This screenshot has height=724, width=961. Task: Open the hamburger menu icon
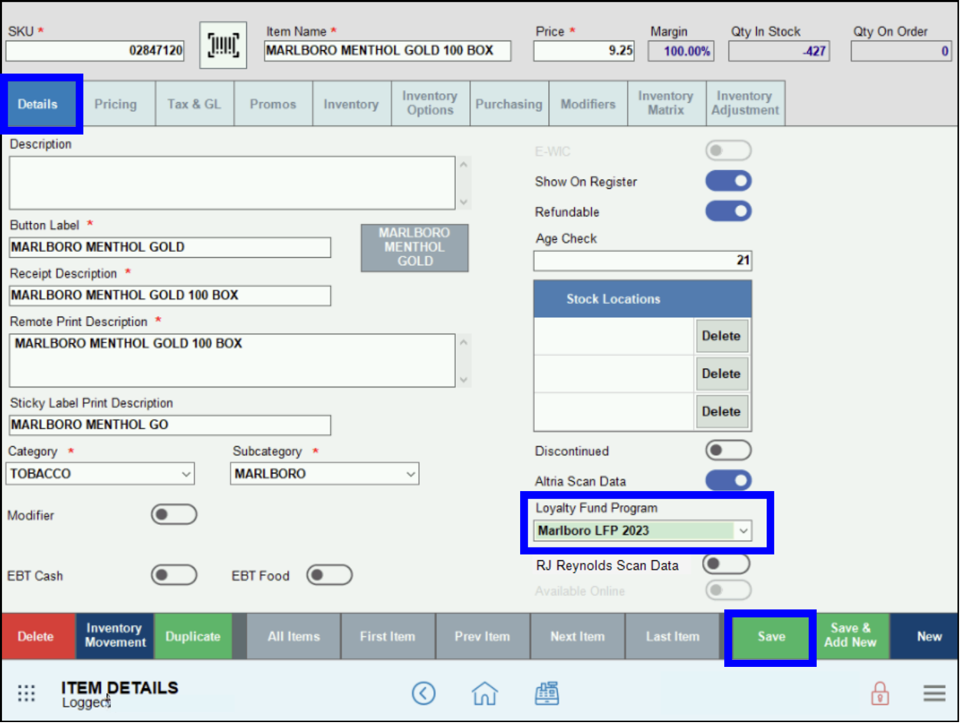click(x=934, y=693)
